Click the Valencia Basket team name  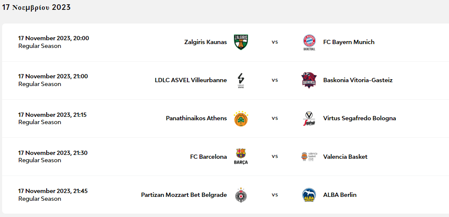345,157
